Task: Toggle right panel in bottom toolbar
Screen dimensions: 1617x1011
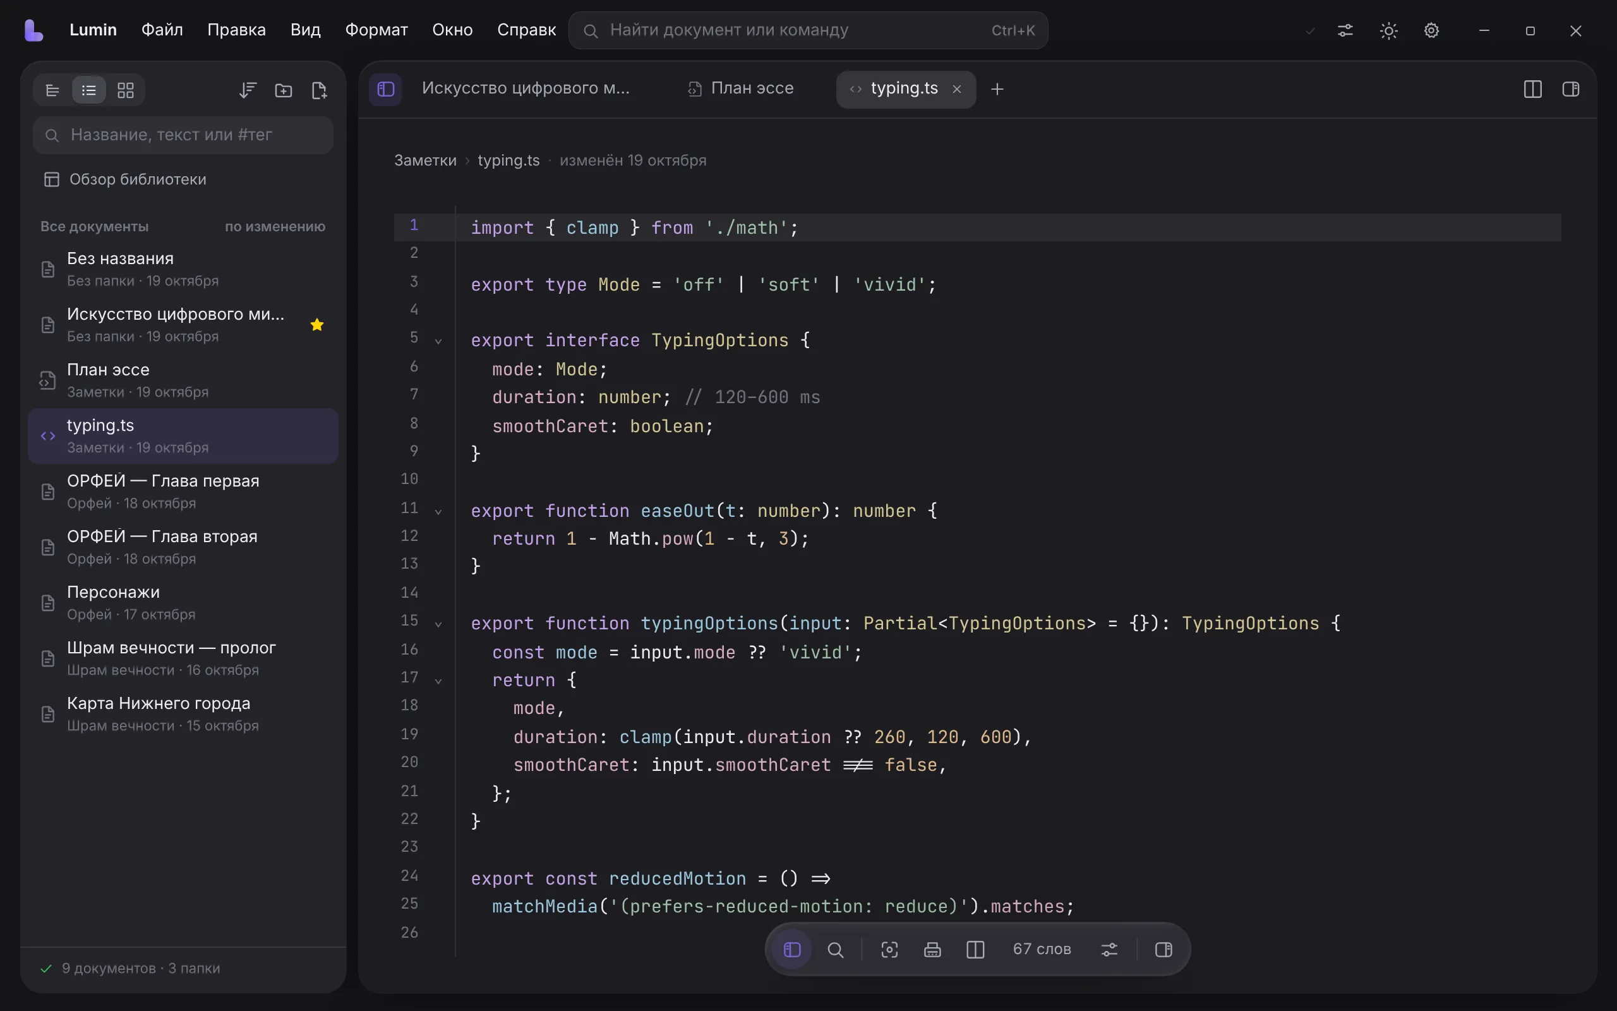Action: click(x=1163, y=950)
